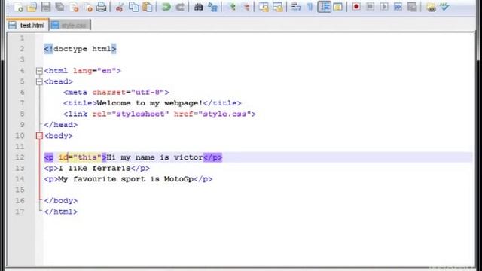Toggle the indent guide button
The image size is (482, 271).
324,7
